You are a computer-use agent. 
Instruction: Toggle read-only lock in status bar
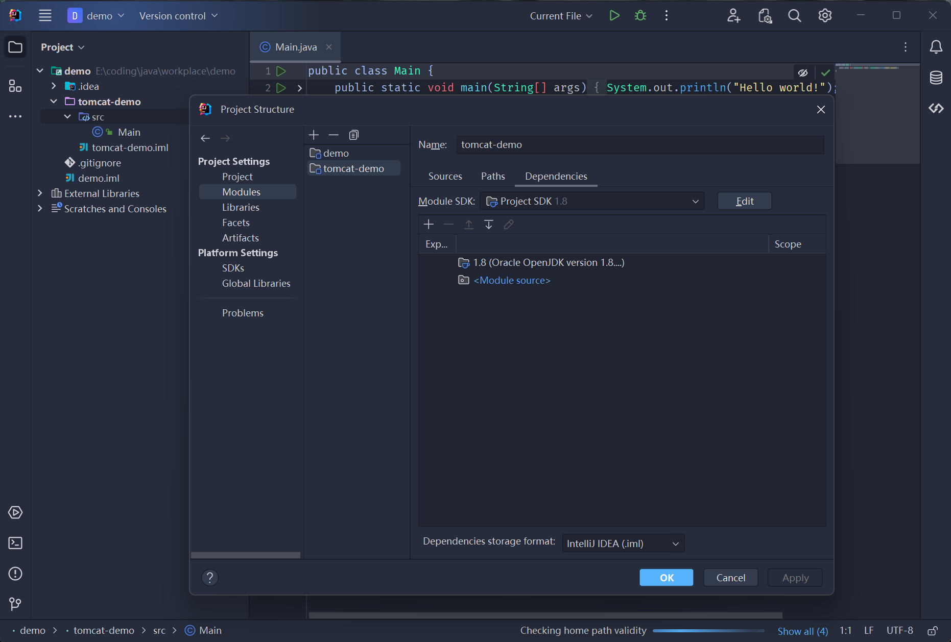coord(932,631)
